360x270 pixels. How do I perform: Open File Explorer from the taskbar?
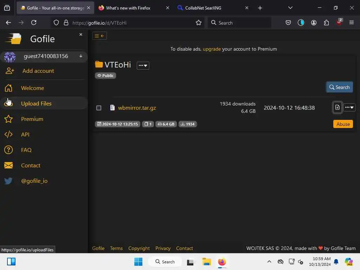206,262
